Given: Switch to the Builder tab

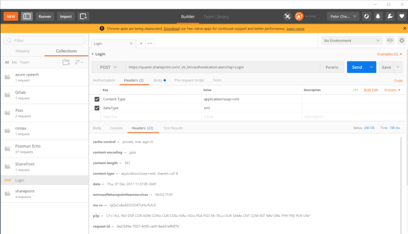Looking at the screenshot, I should click(x=187, y=17).
